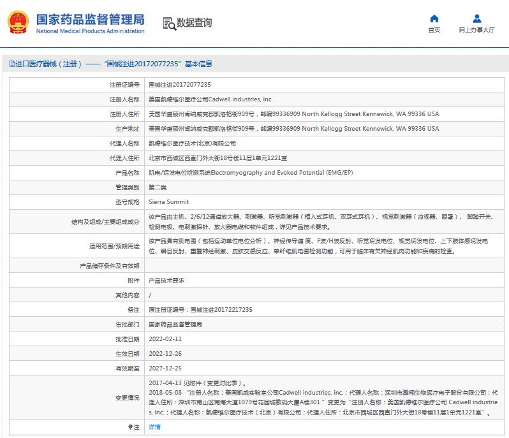The image size is (509, 438).
Task: Click the 进口医疗器械(注册) basic info heading
Action: pyautogui.click(x=111, y=64)
